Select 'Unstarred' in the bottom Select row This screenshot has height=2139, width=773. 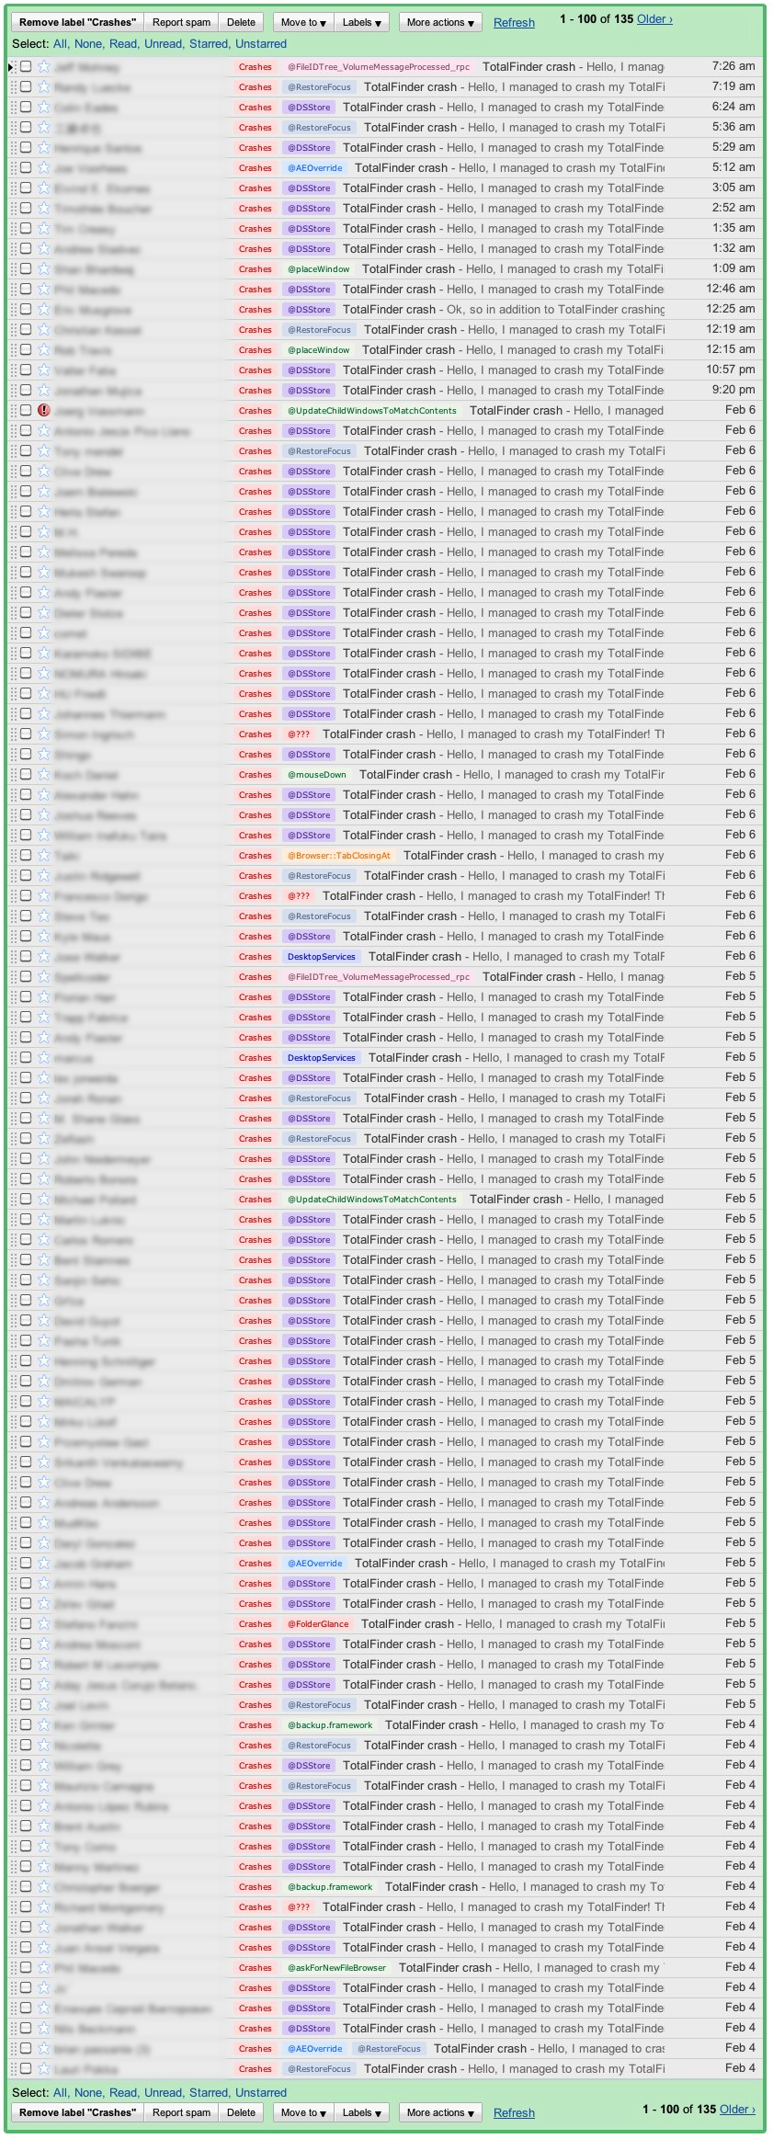point(261,2092)
